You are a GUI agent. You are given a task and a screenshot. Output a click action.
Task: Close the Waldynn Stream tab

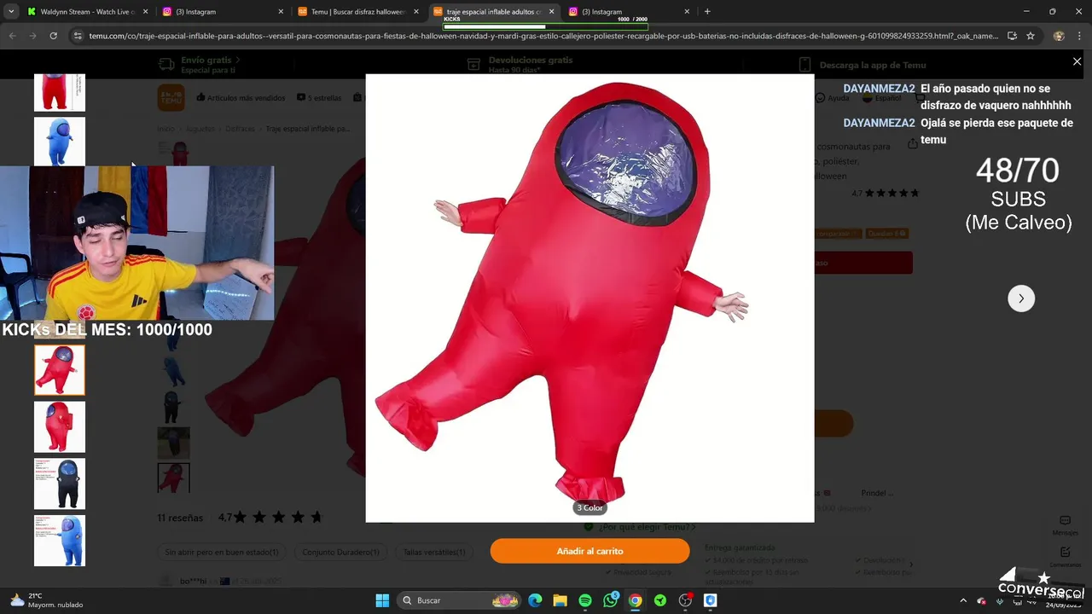[x=144, y=12]
